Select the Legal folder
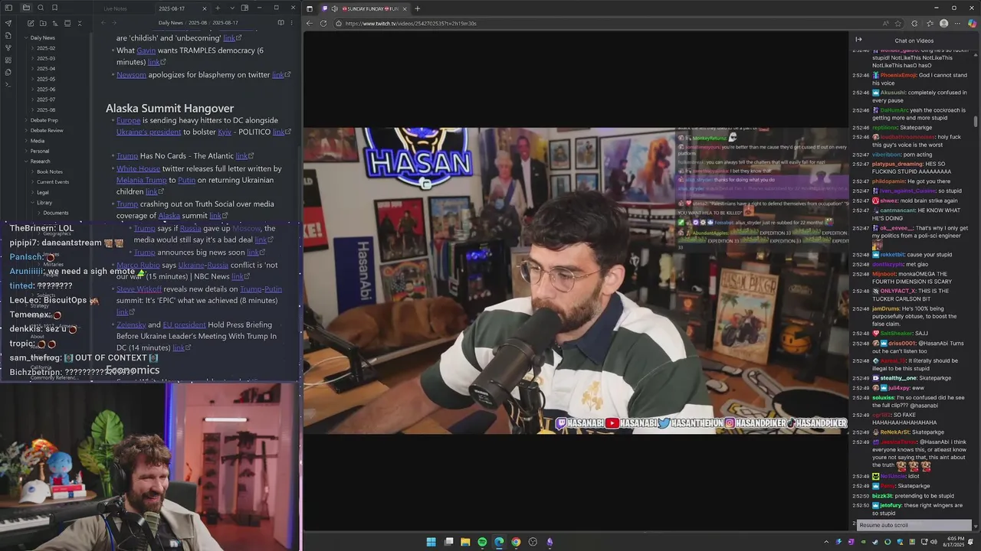 (x=42, y=192)
